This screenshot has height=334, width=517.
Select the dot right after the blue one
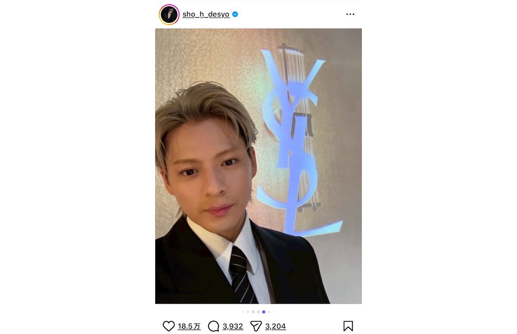coord(269,312)
